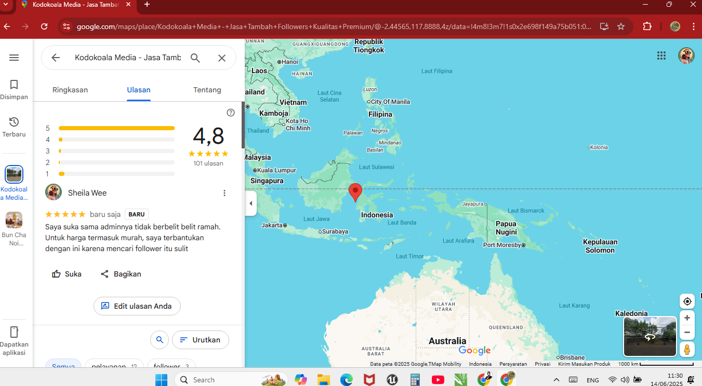702x386 pixels.
Task: Bookmark this page with the star icon
Action: tap(621, 26)
